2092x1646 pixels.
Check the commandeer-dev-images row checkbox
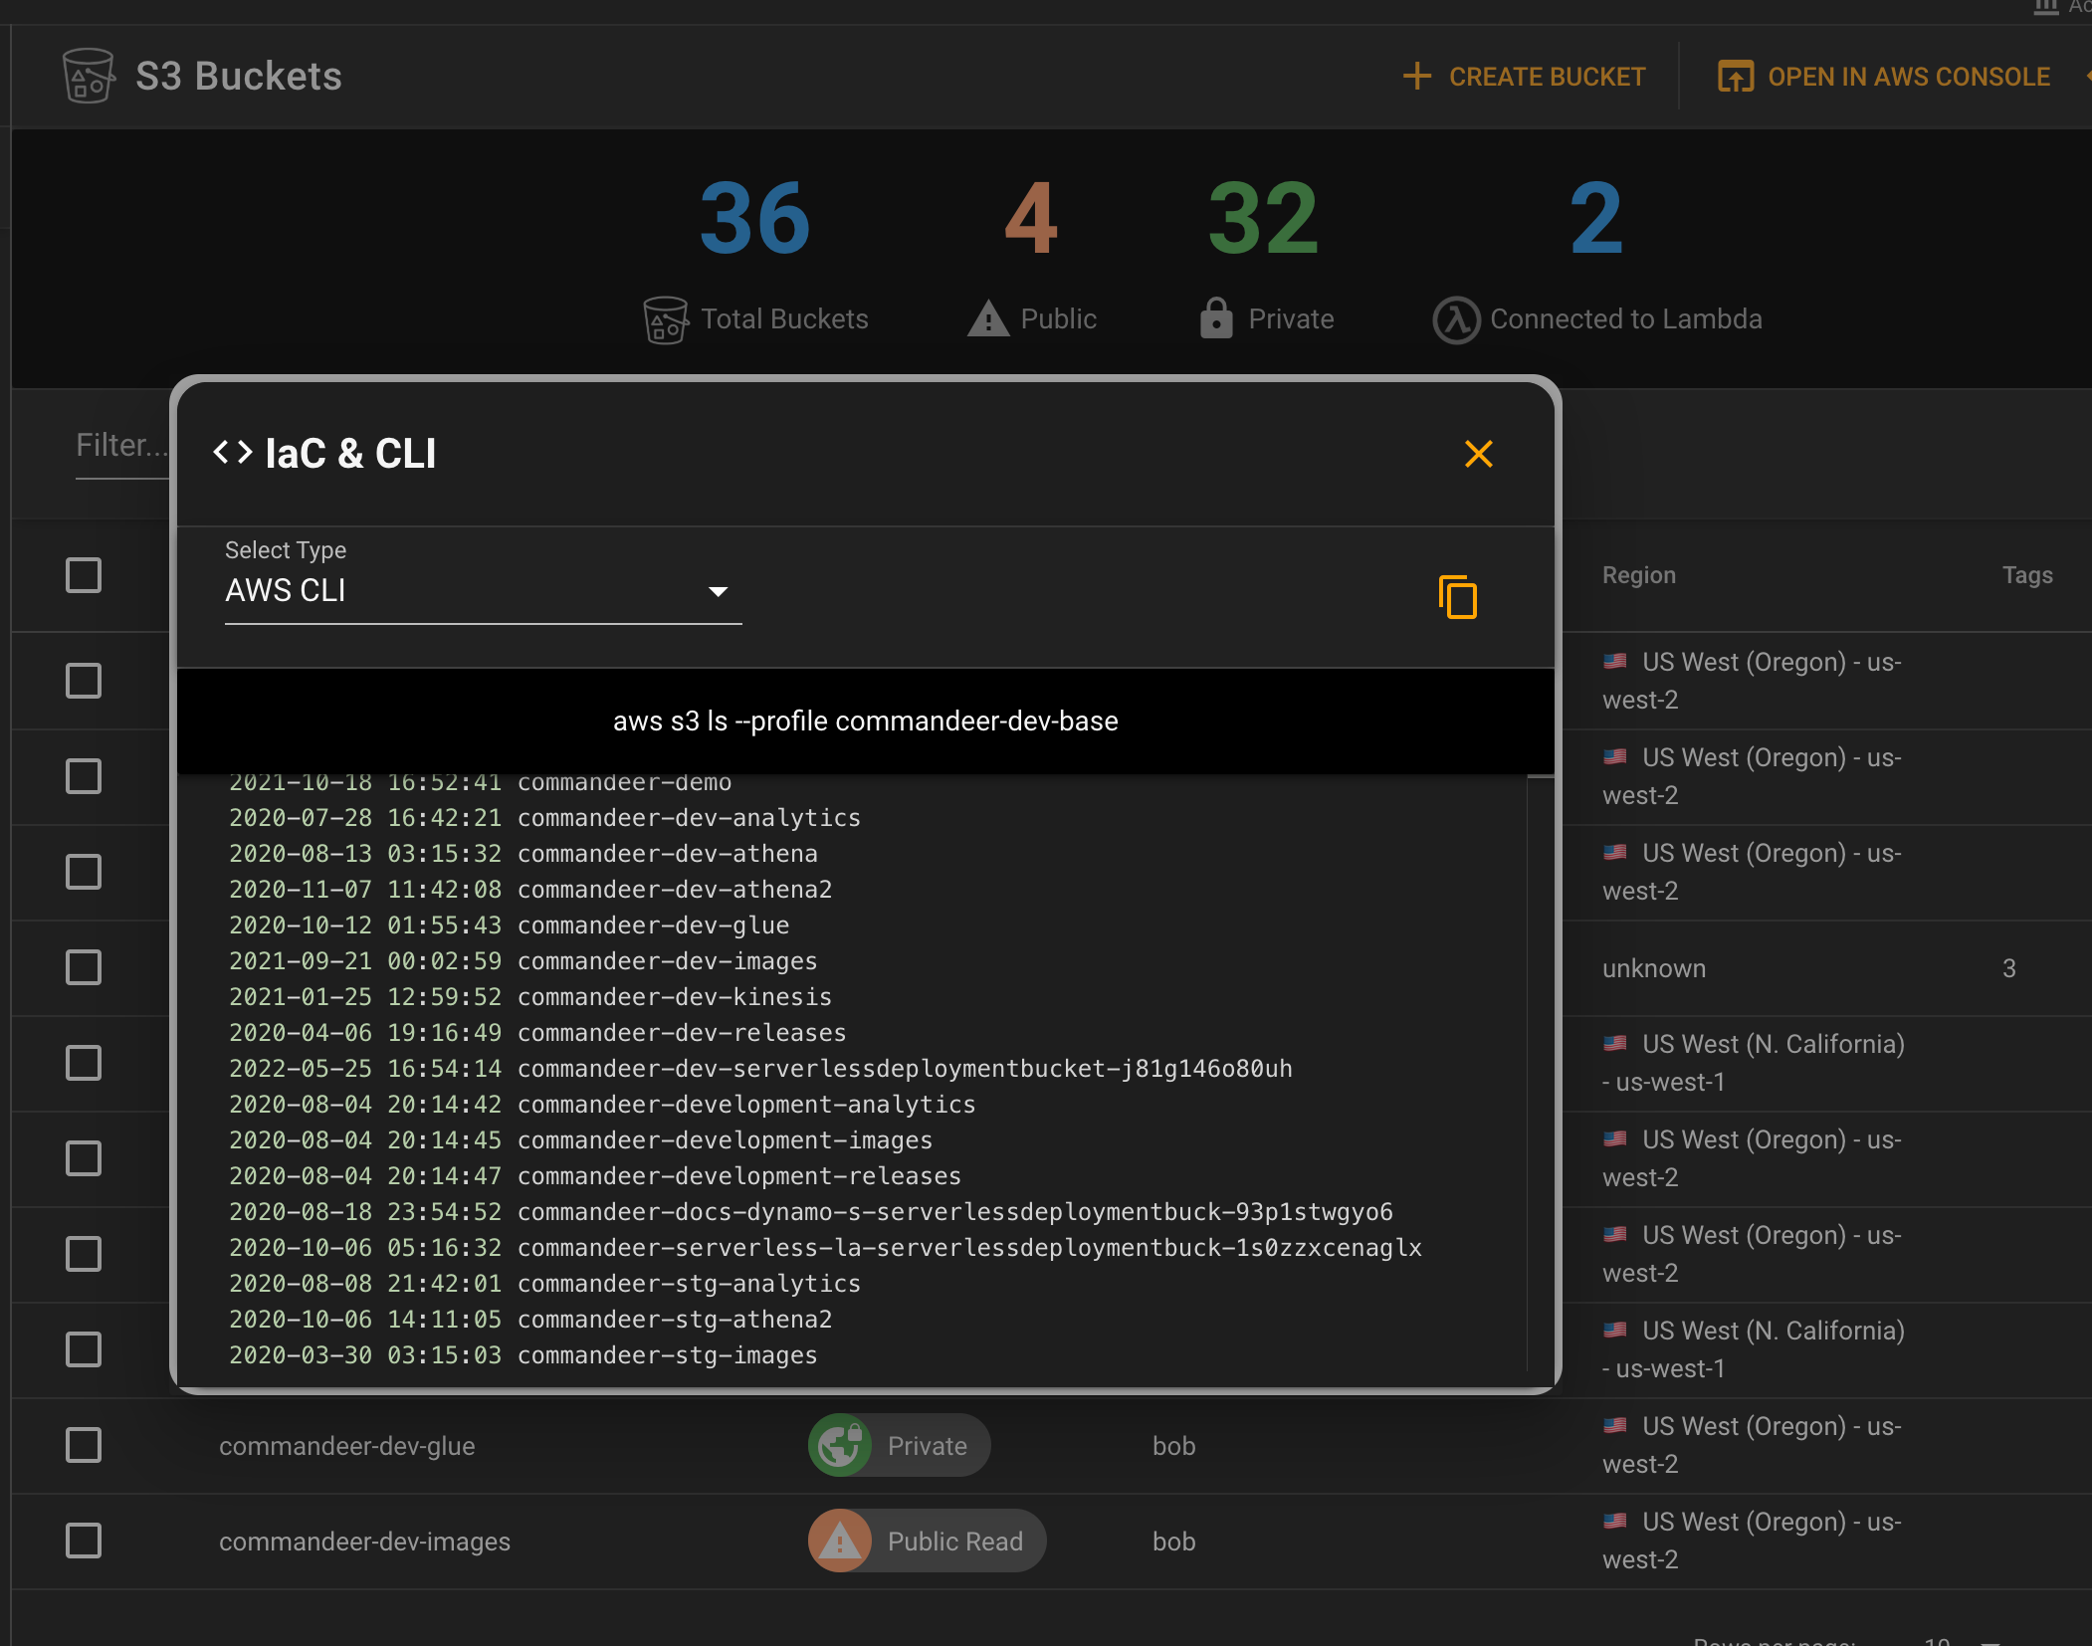(84, 1541)
